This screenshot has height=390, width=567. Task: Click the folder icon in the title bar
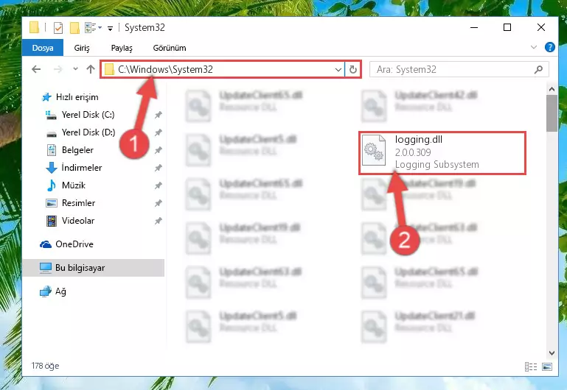(x=35, y=27)
